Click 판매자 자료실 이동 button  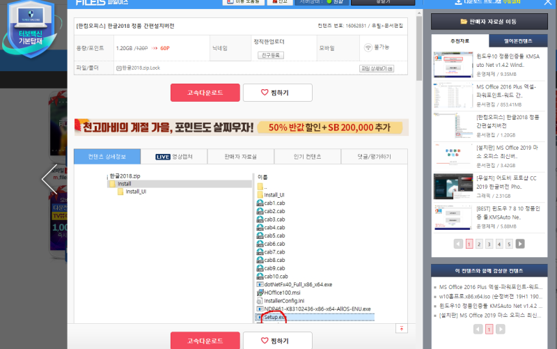point(489,22)
